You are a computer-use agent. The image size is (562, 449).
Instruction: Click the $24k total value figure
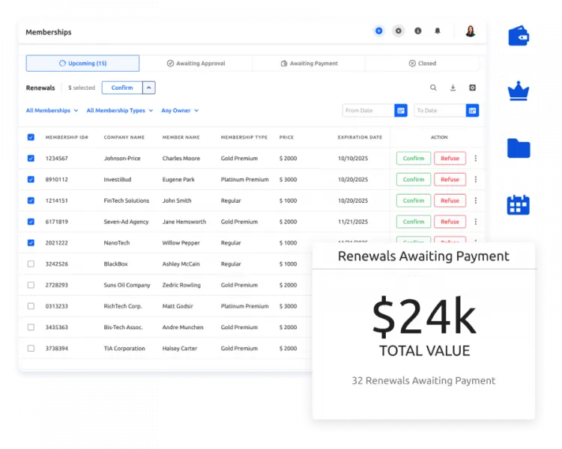[x=424, y=317]
